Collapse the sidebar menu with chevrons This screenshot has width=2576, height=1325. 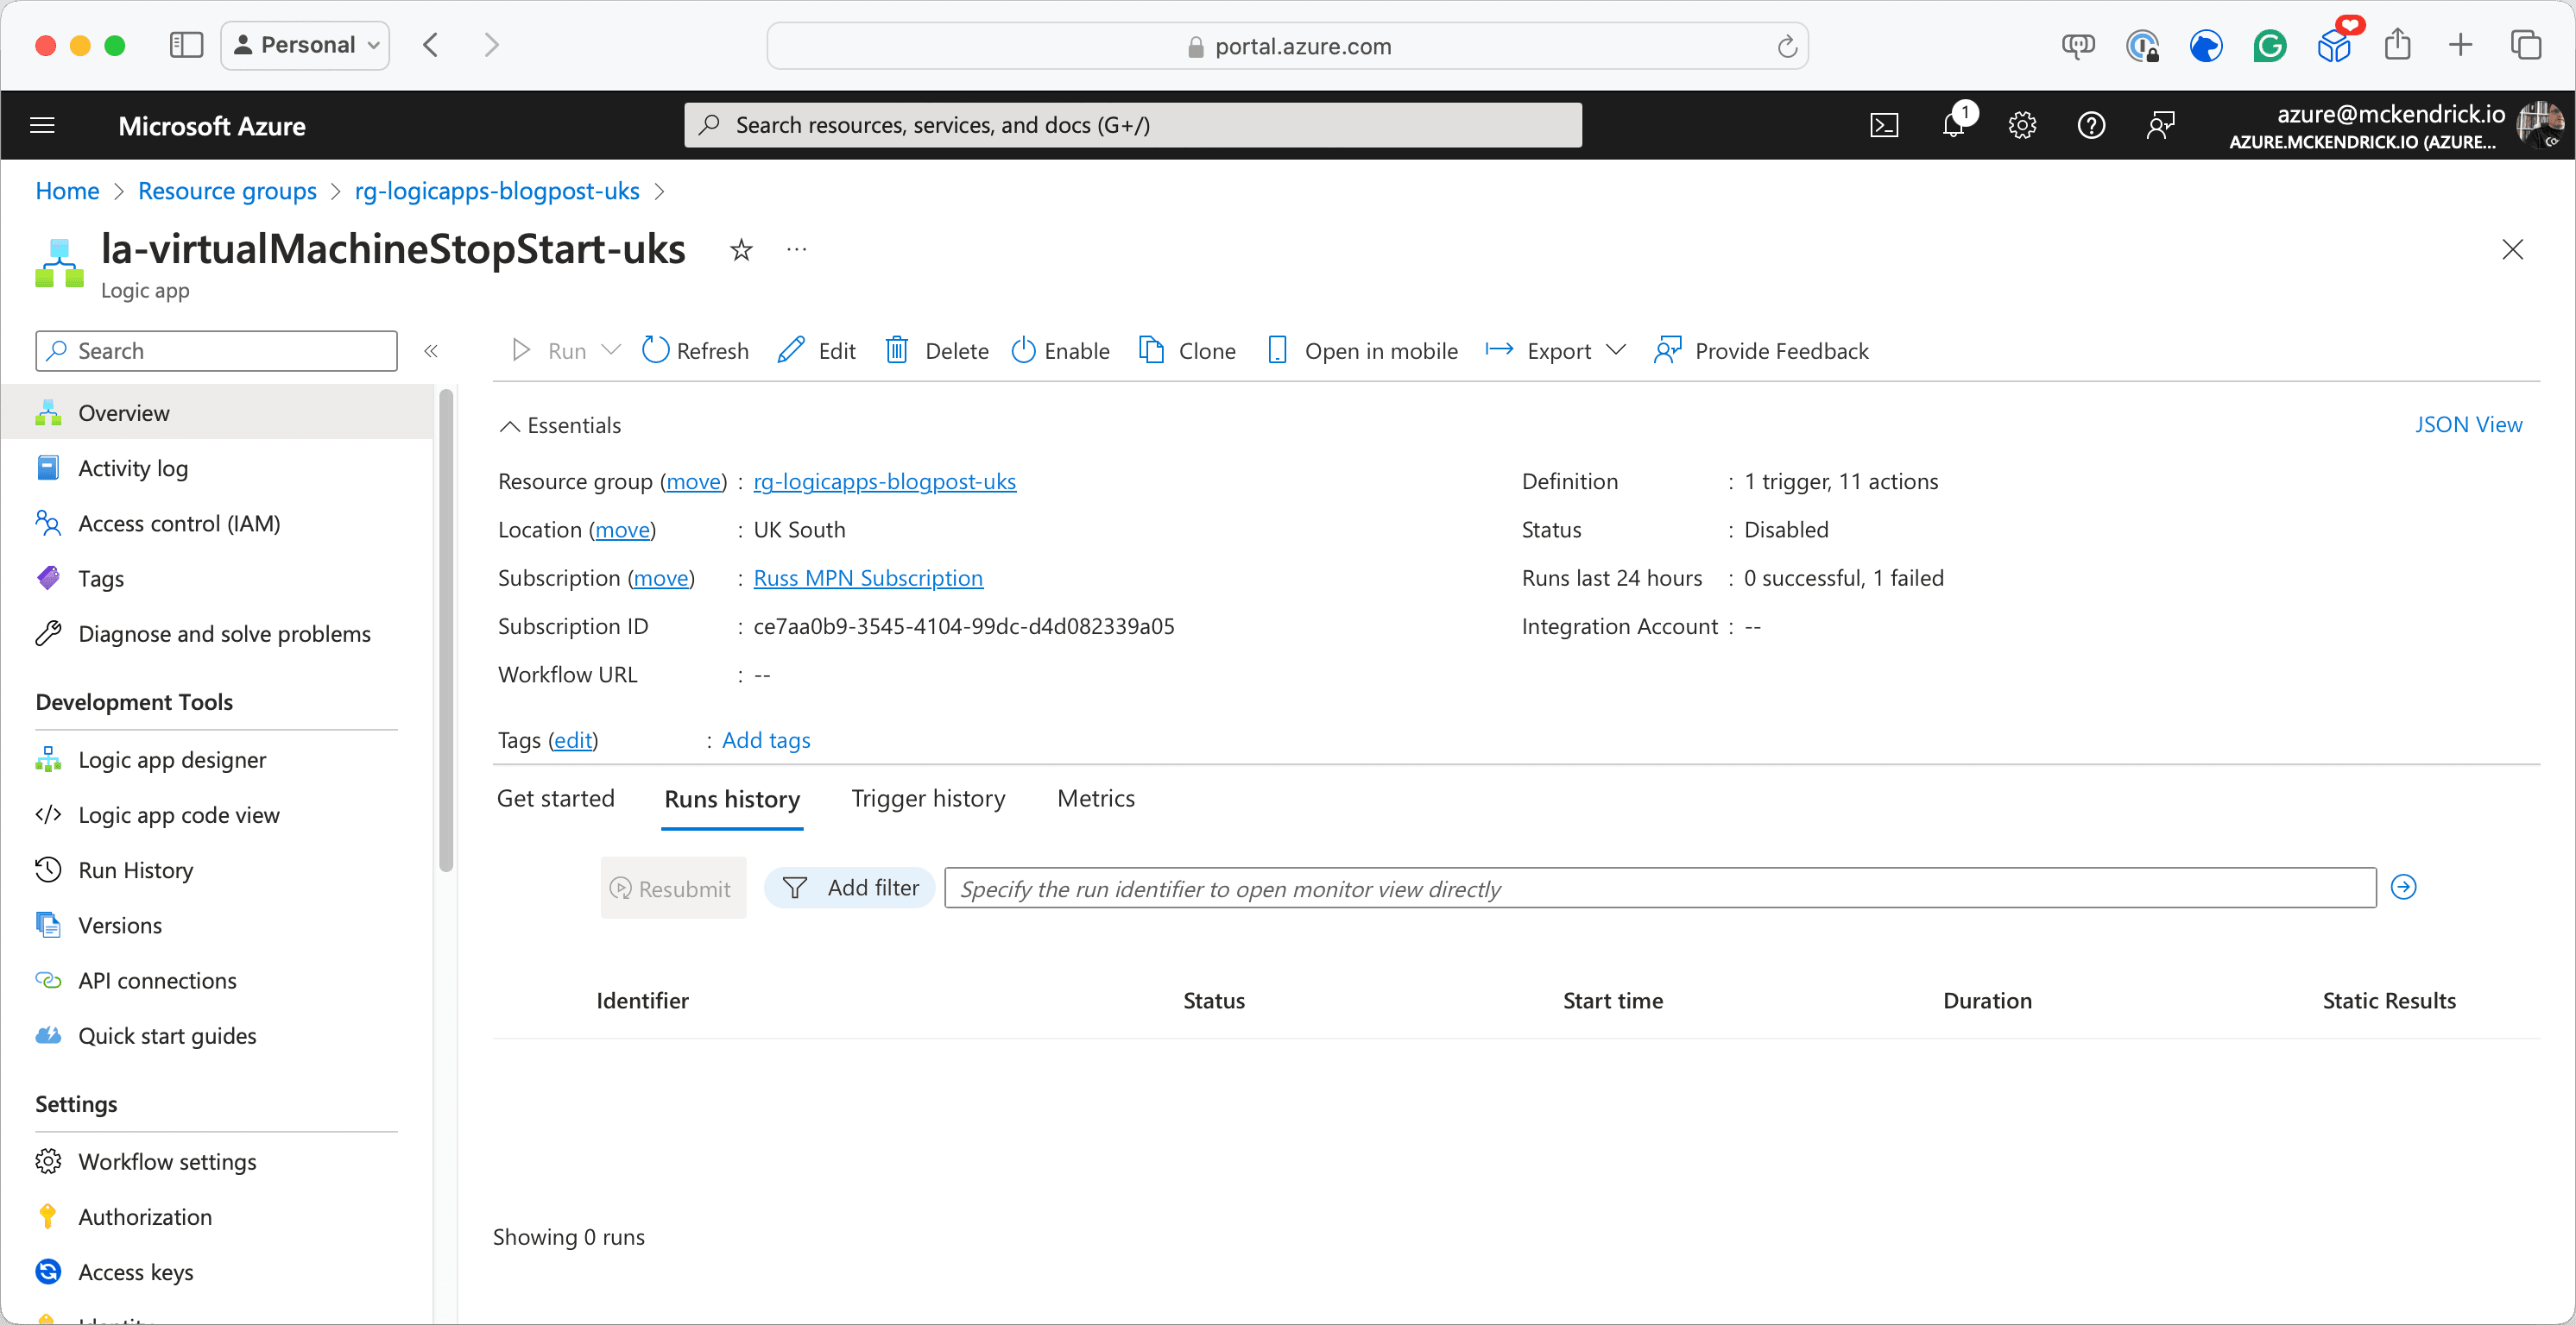(x=431, y=351)
